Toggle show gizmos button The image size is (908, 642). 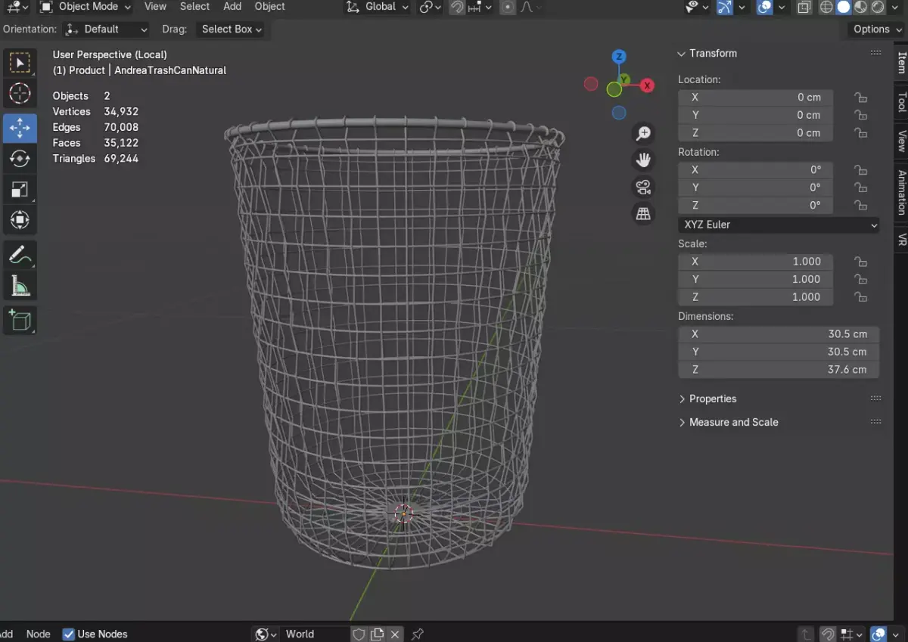(x=725, y=7)
